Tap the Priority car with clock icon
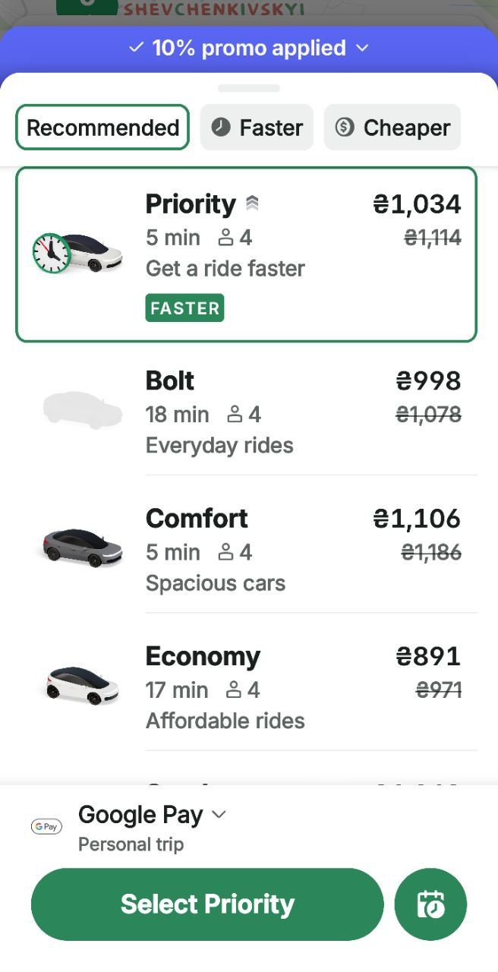This screenshot has height=972, width=498. [77, 253]
